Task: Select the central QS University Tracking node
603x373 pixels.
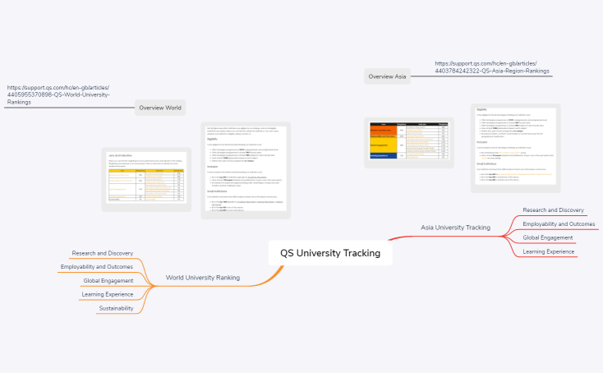Action: pyautogui.click(x=330, y=253)
